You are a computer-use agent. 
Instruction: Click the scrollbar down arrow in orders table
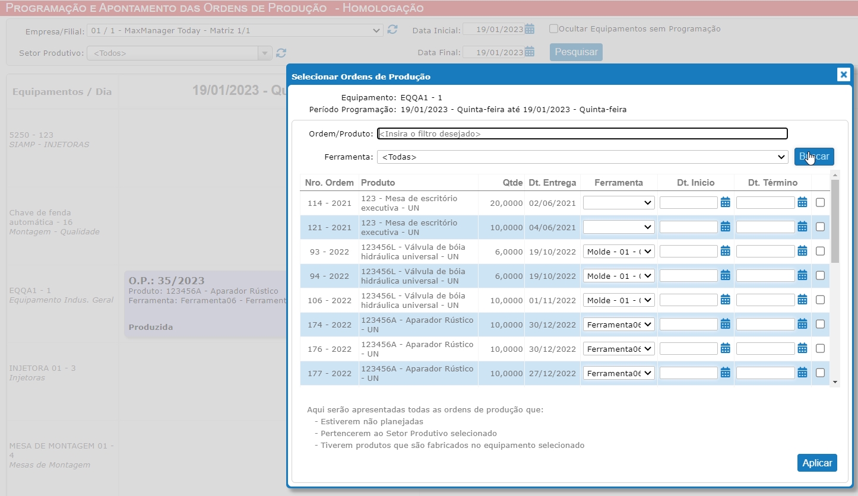[835, 382]
